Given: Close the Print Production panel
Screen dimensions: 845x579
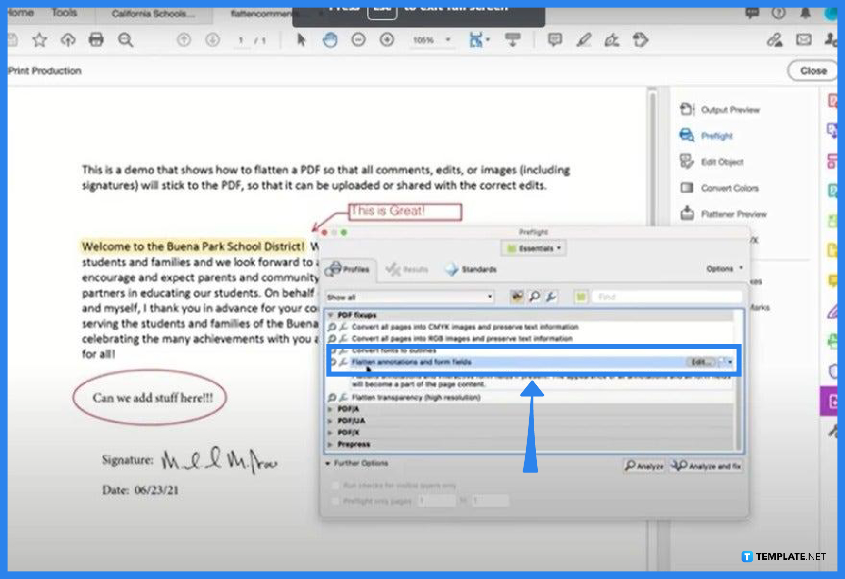Looking at the screenshot, I should point(812,70).
